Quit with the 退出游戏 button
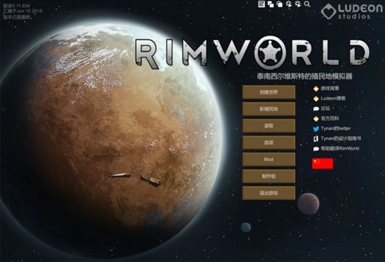Image resolution: width=385 pixels, height=262 pixels. click(269, 193)
